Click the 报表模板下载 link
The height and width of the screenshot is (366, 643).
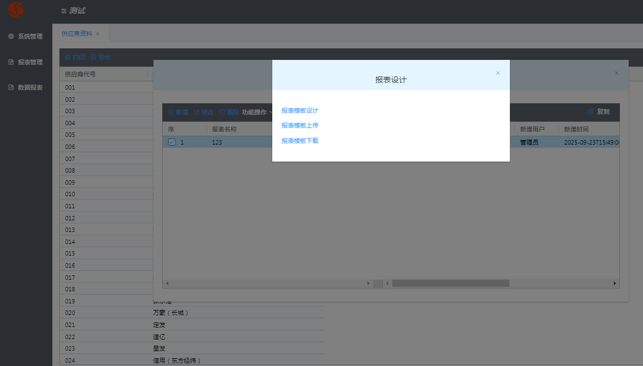pyautogui.click(x=300, y=141)
